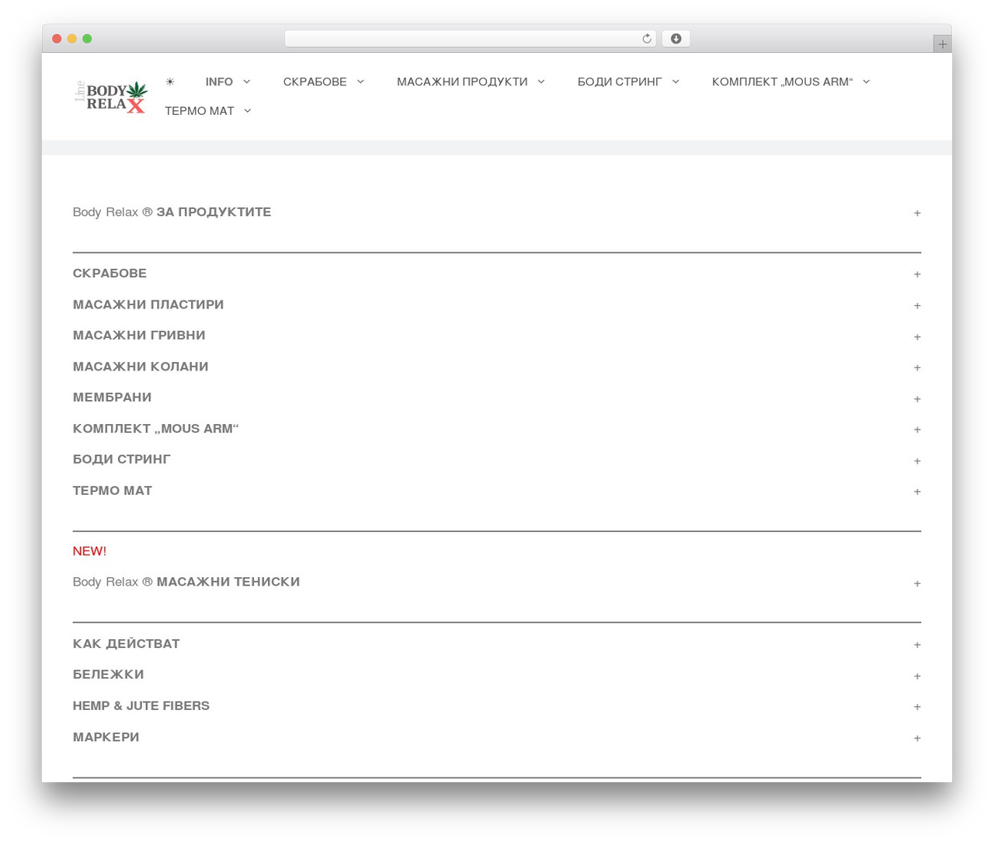Open the ТЕРМО МАТ nav menu
Screen dimensions: 994x842
click(208, 111)
